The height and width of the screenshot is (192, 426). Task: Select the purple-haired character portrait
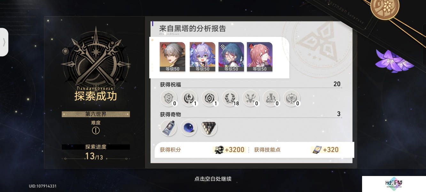(x=202, y=57)
